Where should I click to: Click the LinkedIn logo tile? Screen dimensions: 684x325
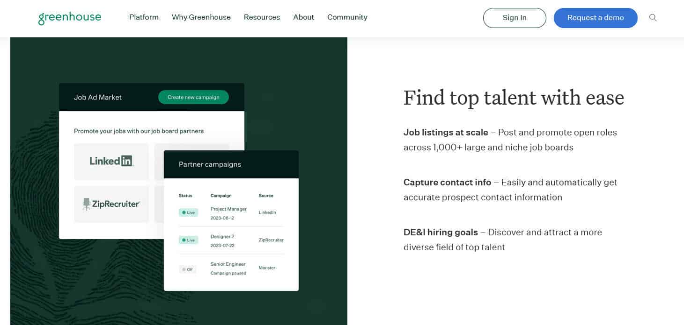coord(111,161)
